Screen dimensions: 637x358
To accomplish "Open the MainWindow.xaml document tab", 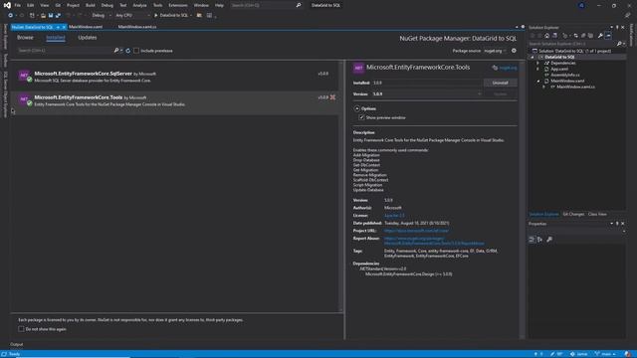I will tap(86, 27).
